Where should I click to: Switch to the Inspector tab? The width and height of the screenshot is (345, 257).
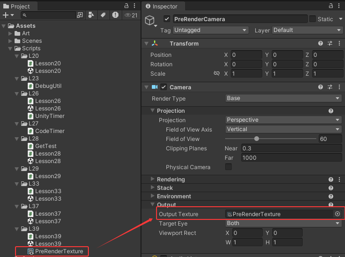[x=164, y=6]
